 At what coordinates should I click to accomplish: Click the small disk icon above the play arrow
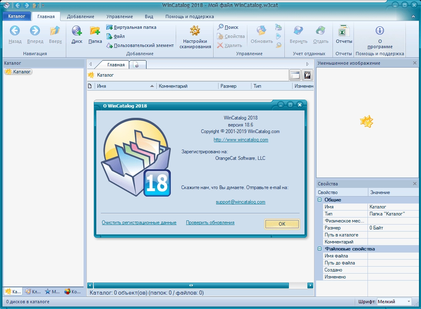coord(279,27)
